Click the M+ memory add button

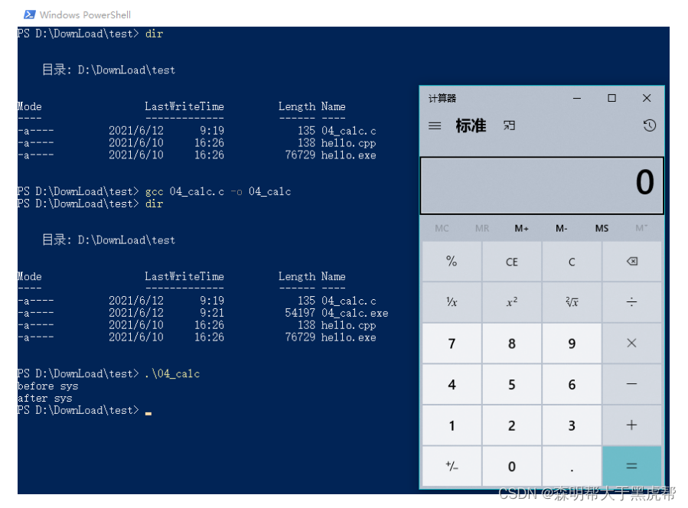pos(522,228)
